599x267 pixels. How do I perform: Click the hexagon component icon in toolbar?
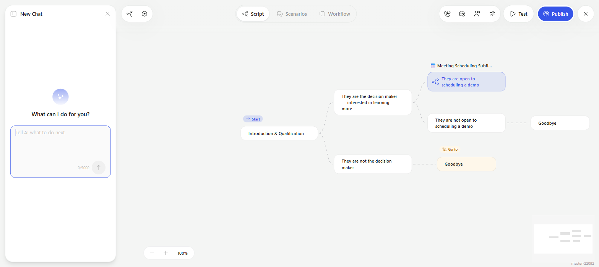pyautogui.click(x=144, y=14)
